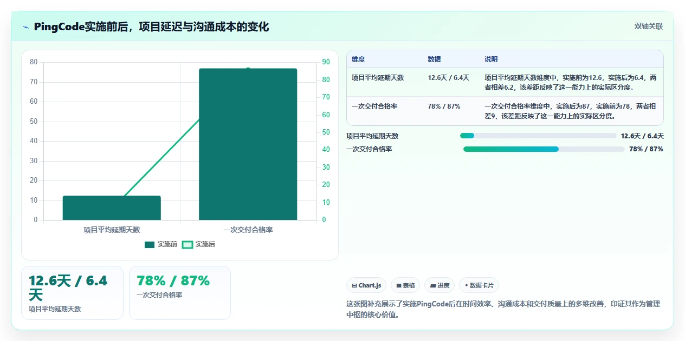
Task: Click the 项目平均延期天数 progress bar
Action: point(538,136)
